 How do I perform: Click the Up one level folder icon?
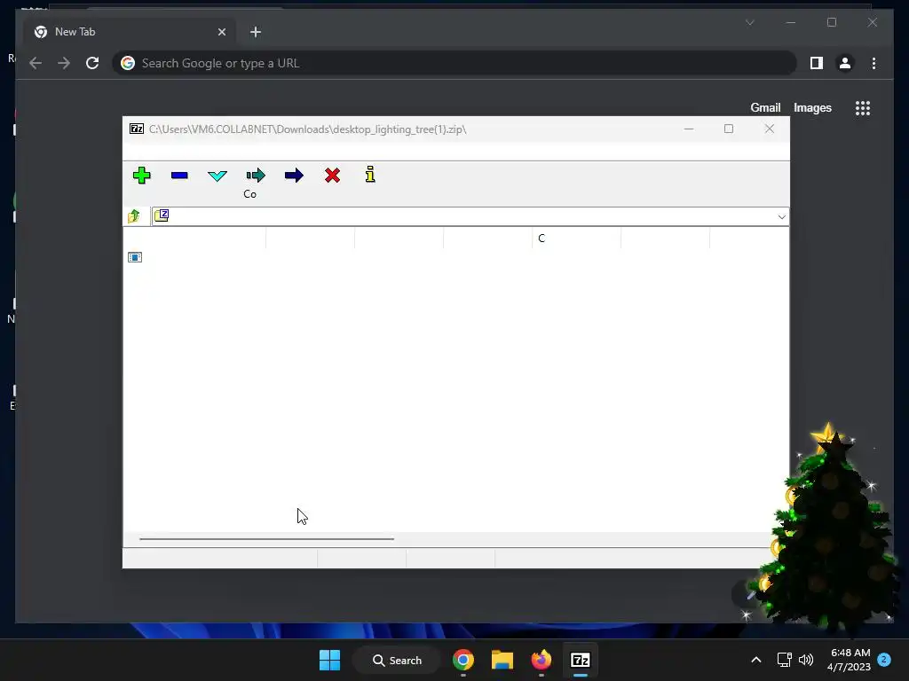pos(134,216)
